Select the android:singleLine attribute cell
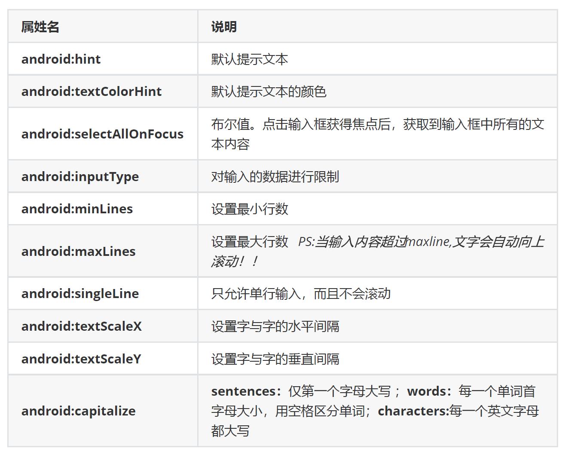The height and width of the screenshot is (452, 574). (x=103, y=293)
